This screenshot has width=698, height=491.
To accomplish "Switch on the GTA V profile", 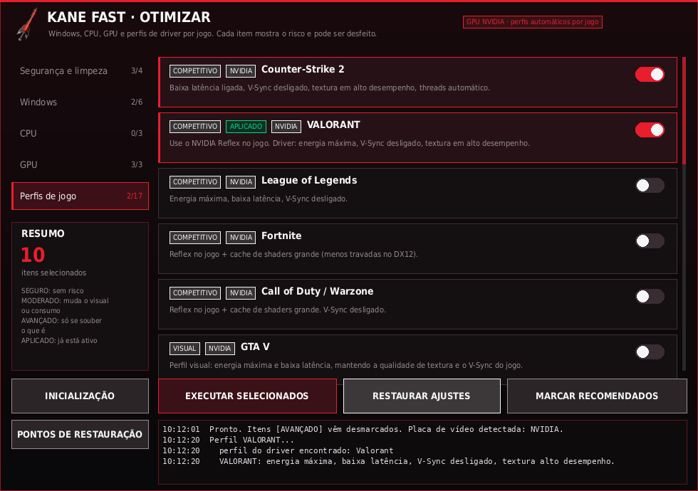I will click(x=650, y=352).
